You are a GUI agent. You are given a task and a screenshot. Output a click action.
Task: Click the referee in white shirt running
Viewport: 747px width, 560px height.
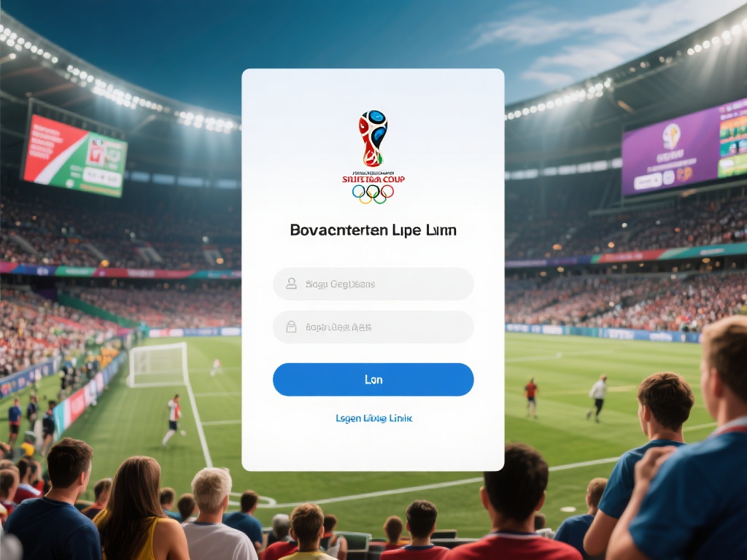[597, 397]
